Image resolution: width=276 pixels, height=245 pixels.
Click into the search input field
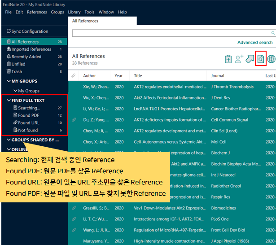coord(171,33)
